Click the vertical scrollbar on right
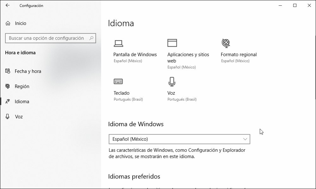The image size is (316, 189). (x=315, y=68)
